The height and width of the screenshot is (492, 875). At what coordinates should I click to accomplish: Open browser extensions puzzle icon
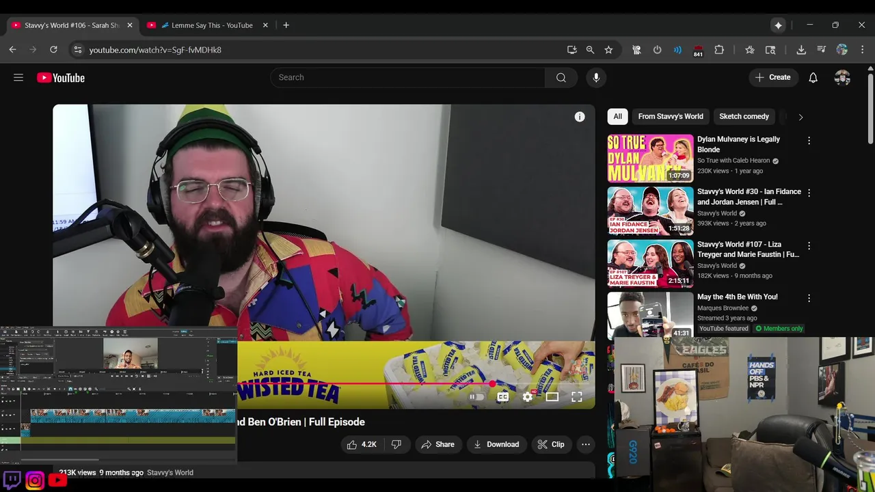pyautogui.click(x=719, y=50)
